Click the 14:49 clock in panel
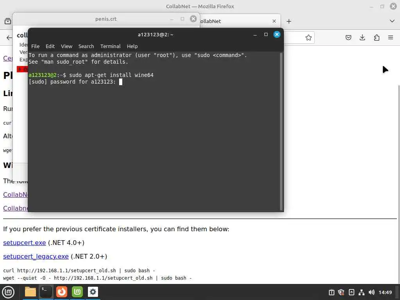400x300 pixels. (x=385, y=292)
